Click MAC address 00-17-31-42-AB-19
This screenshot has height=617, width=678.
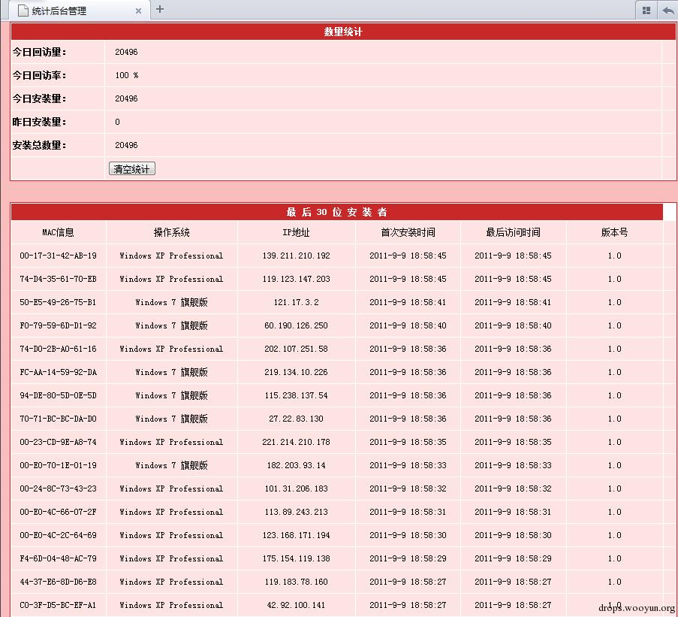point(58,256)
